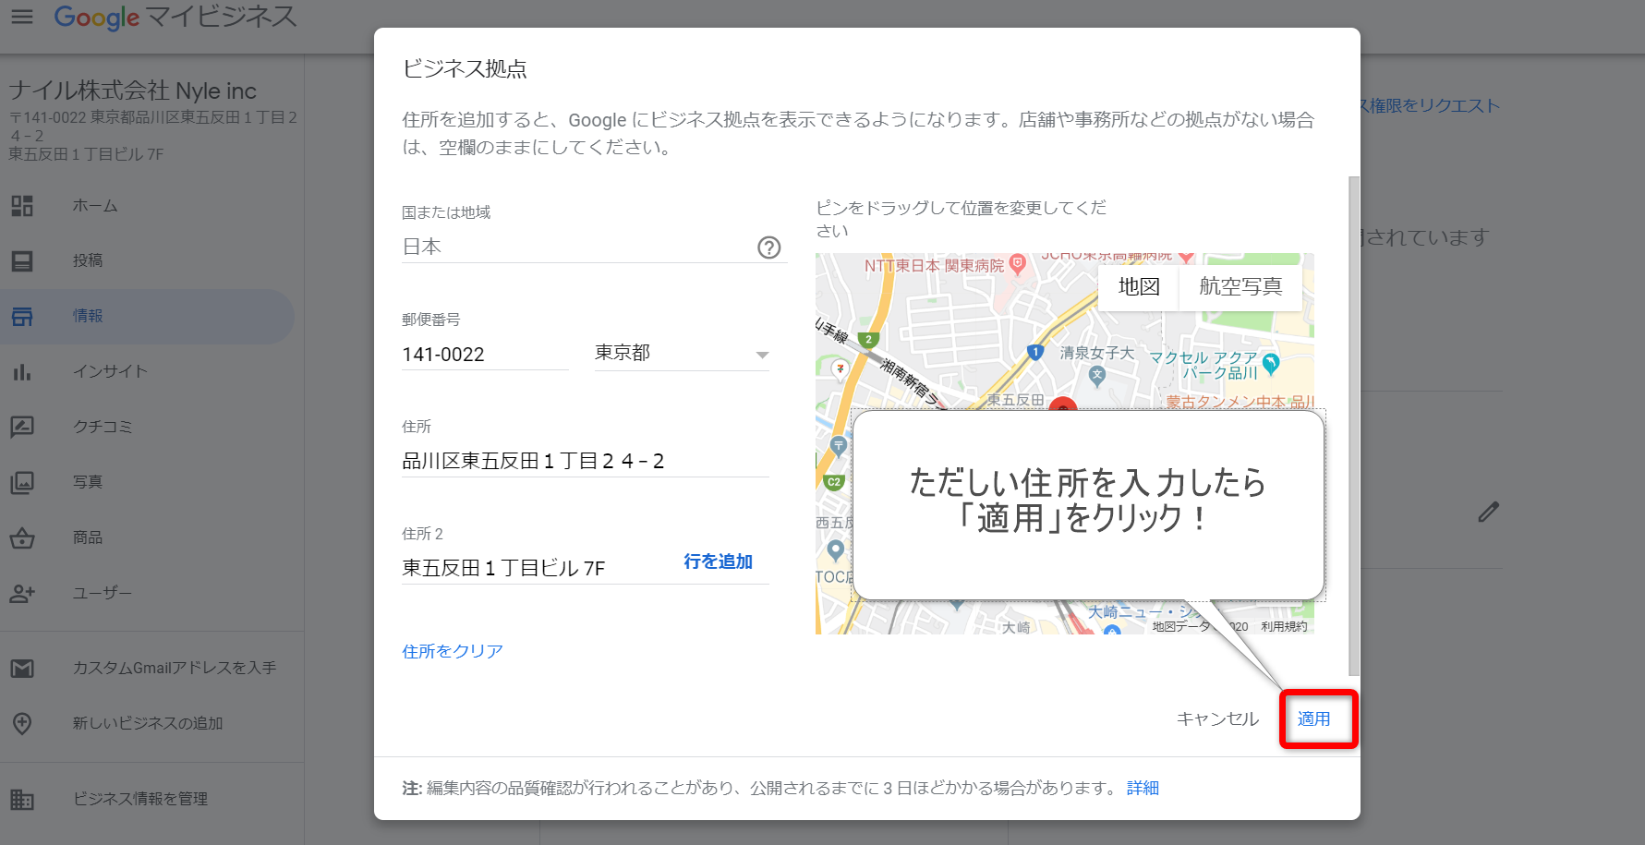
Task: Switch map to 地図 view
Action: (1139, 287)
